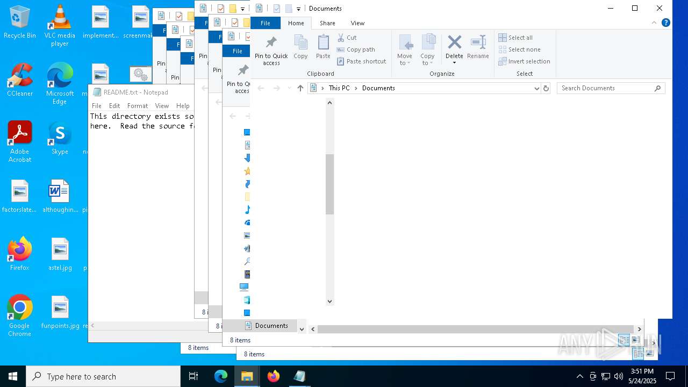This screenshot has width=688, height=387.
Task: Open the Delete options dropdown
Action: (x=454, y=63)
